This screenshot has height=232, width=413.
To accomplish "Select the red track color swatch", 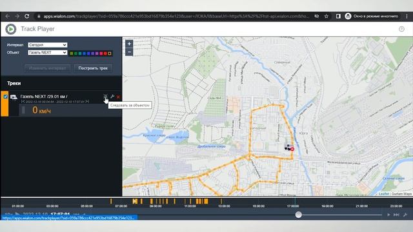I will tap(105, 53).
